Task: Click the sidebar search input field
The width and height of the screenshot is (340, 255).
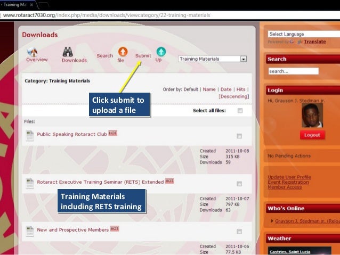Action: click(294, 71)
